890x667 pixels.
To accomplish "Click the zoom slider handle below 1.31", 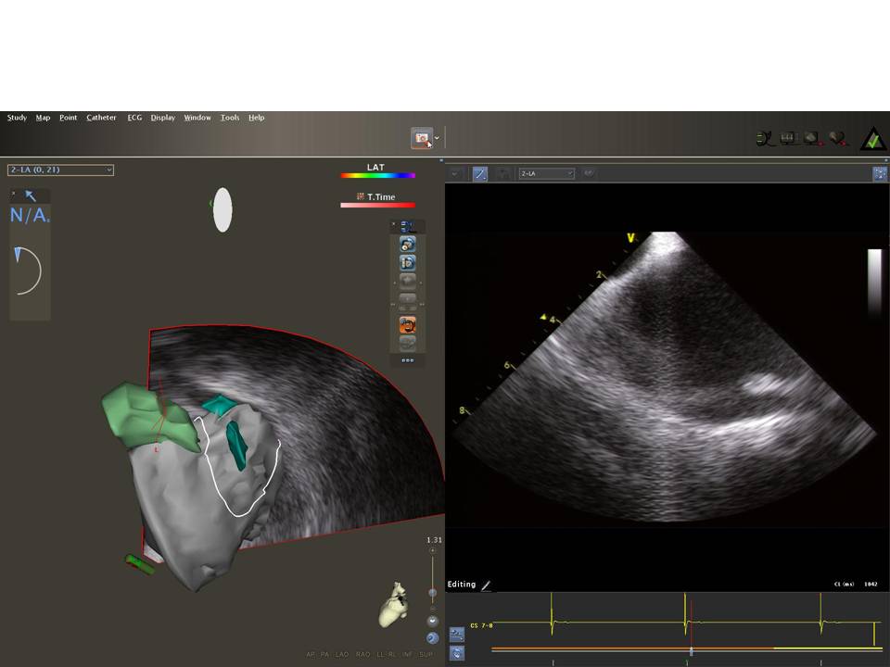I will coord(432,592).
